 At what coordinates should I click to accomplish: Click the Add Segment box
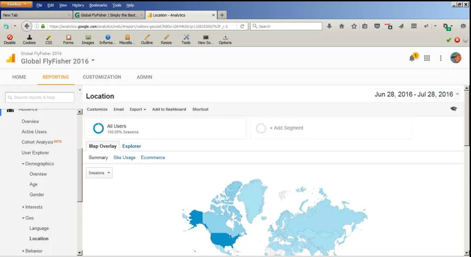(x=331, y=128)
